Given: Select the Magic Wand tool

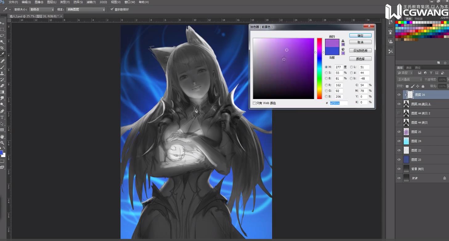Looking at the screenshot, I should (x=2, y=42).
